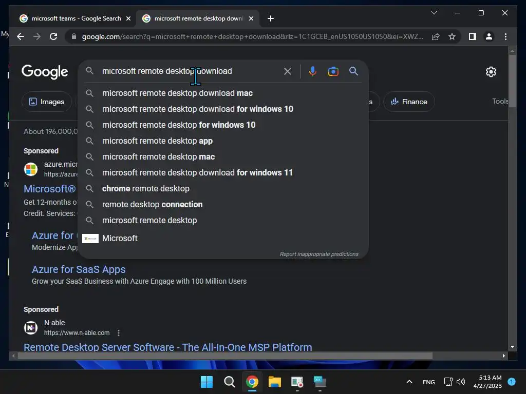
Task: Share this page from address bar
Action: (436, 36)
